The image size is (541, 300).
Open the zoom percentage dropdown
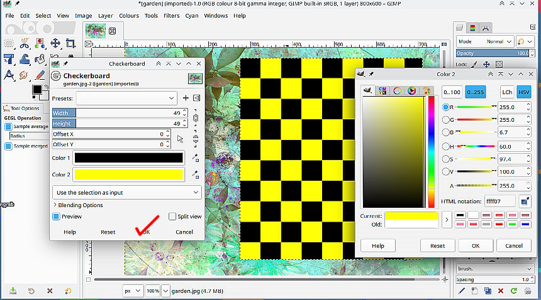coord(165,291)
